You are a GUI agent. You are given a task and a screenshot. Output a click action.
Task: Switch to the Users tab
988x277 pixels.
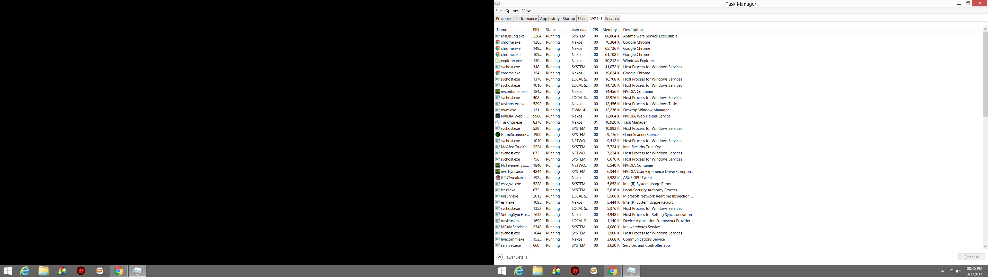coord(582,18)
